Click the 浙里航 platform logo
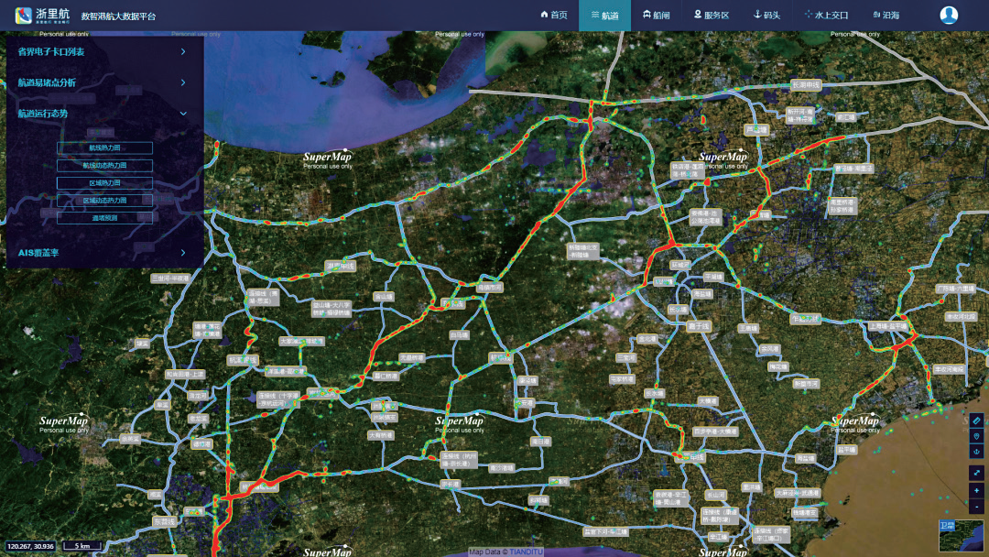The height and width of the screenshot is (557, 989). pos(43,16)
